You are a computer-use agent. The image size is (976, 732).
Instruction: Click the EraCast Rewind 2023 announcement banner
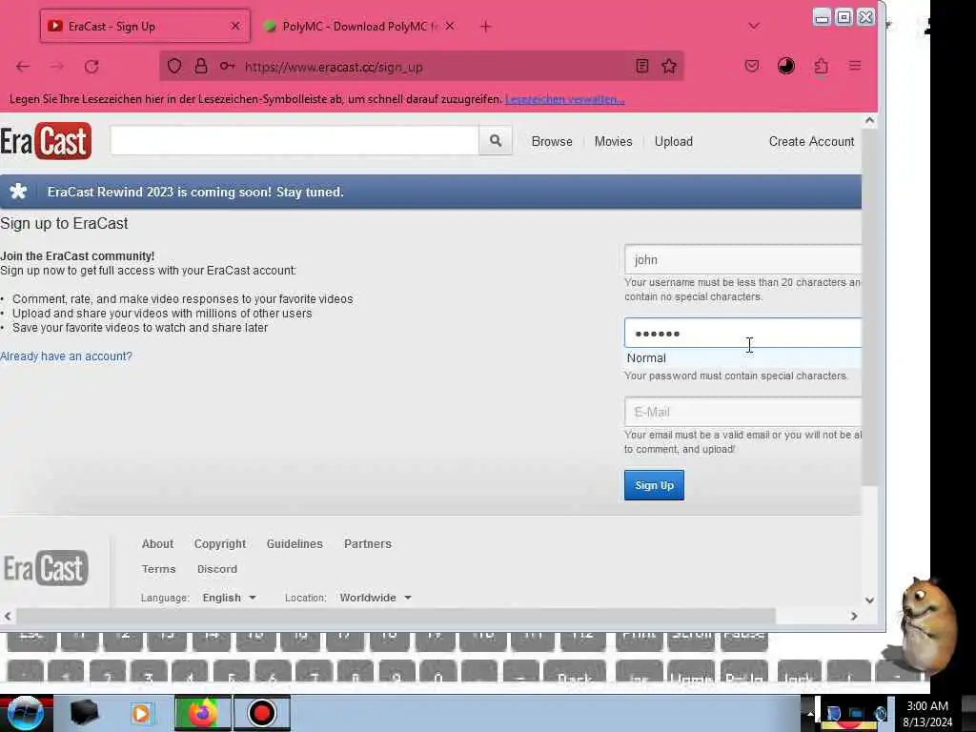(x=431, y=192)
